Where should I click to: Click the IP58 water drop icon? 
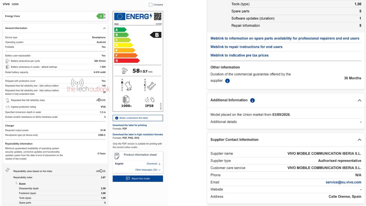click(149, 100)
